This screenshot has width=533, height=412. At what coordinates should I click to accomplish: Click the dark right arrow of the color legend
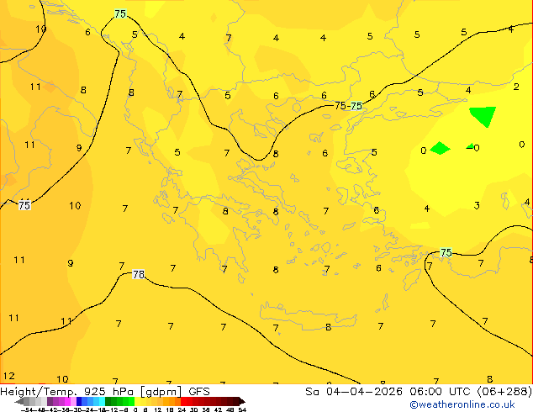point(242,402)
